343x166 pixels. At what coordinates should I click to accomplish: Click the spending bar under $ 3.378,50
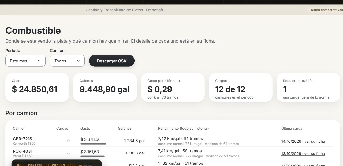coord(93,144)
